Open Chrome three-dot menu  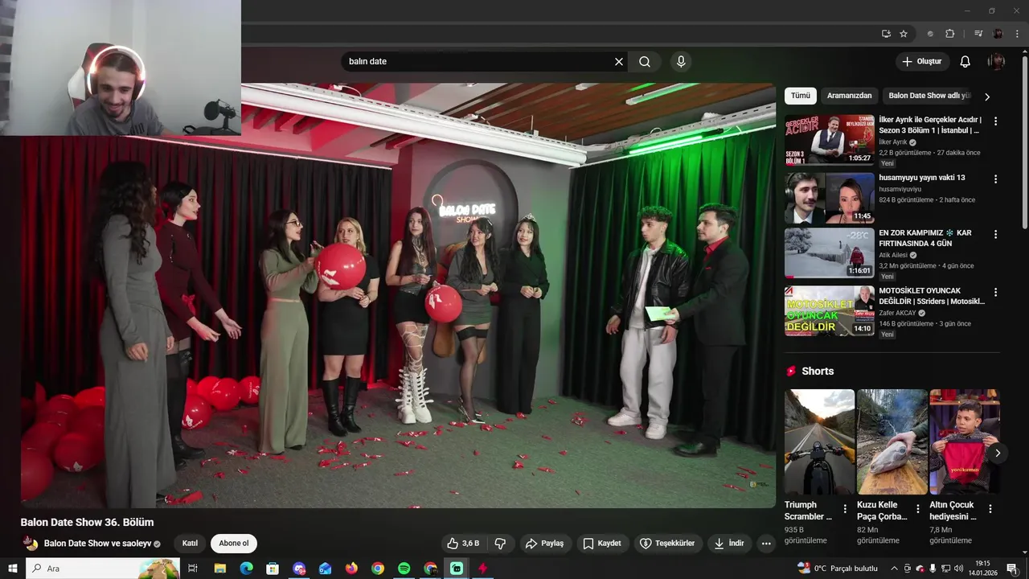coord(1018,34)
